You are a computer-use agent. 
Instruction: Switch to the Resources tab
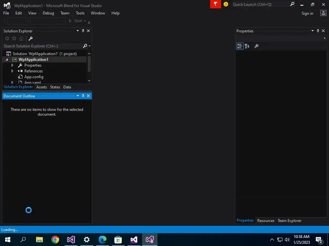pos(266,220)
